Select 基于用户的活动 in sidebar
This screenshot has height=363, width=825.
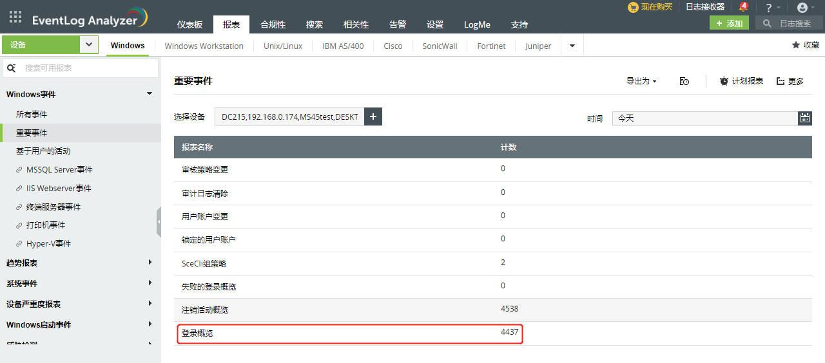pyautogui.click(x=43, y=151)
